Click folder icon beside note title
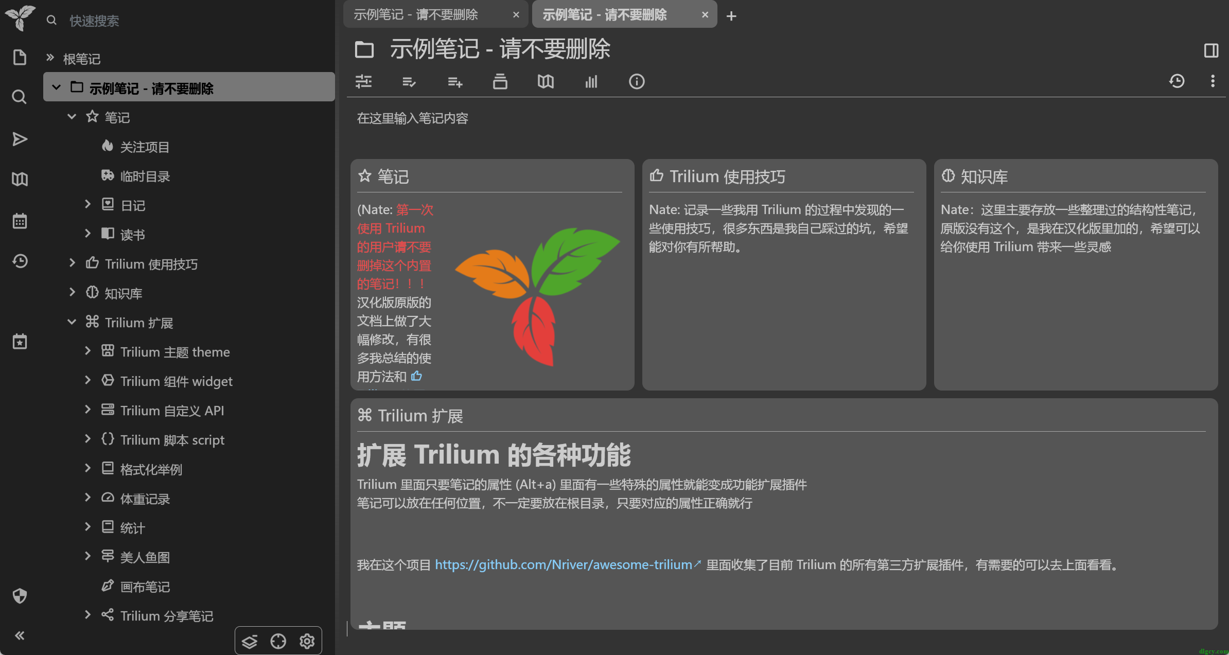The width and height of the screenshot is (1229, 655). coord(364,49)
